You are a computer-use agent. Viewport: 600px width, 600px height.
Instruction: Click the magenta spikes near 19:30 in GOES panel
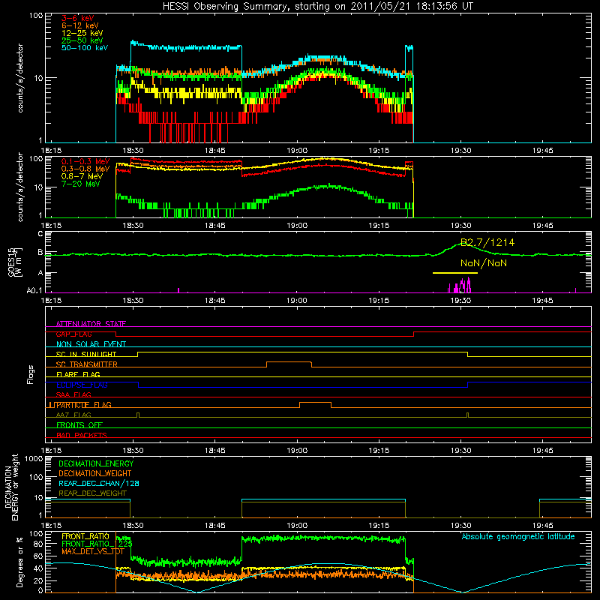[460, 286]
